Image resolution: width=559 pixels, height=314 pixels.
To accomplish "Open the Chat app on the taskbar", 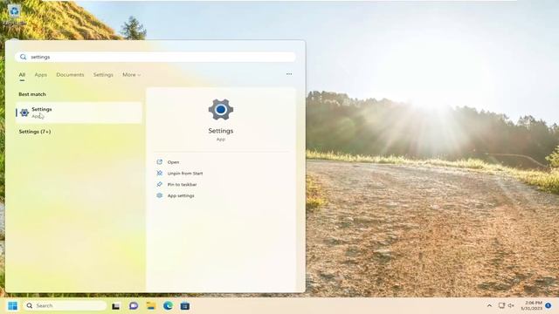I will [x=134, y=306].
